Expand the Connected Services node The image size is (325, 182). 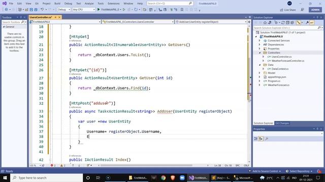click(259, 40)
